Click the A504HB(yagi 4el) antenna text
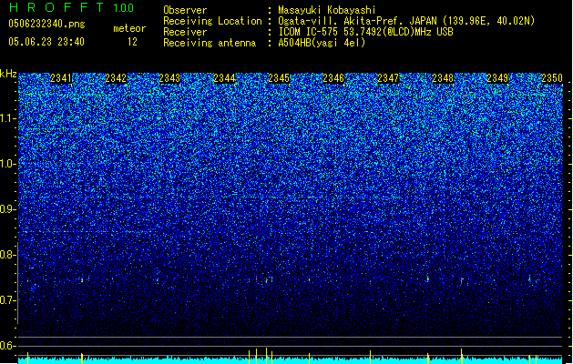Screen dimensions: 573x364 pos(322,43)
